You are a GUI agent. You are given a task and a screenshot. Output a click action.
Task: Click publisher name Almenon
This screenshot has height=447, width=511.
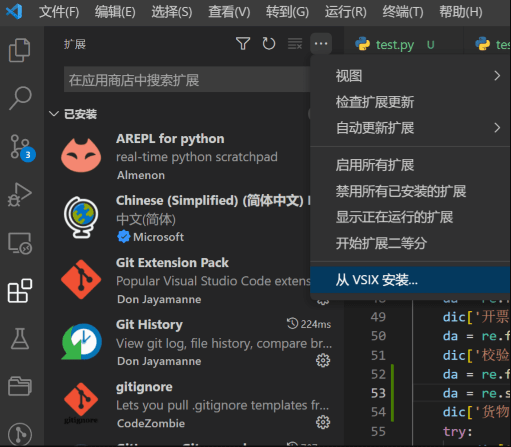click(141, 175)
